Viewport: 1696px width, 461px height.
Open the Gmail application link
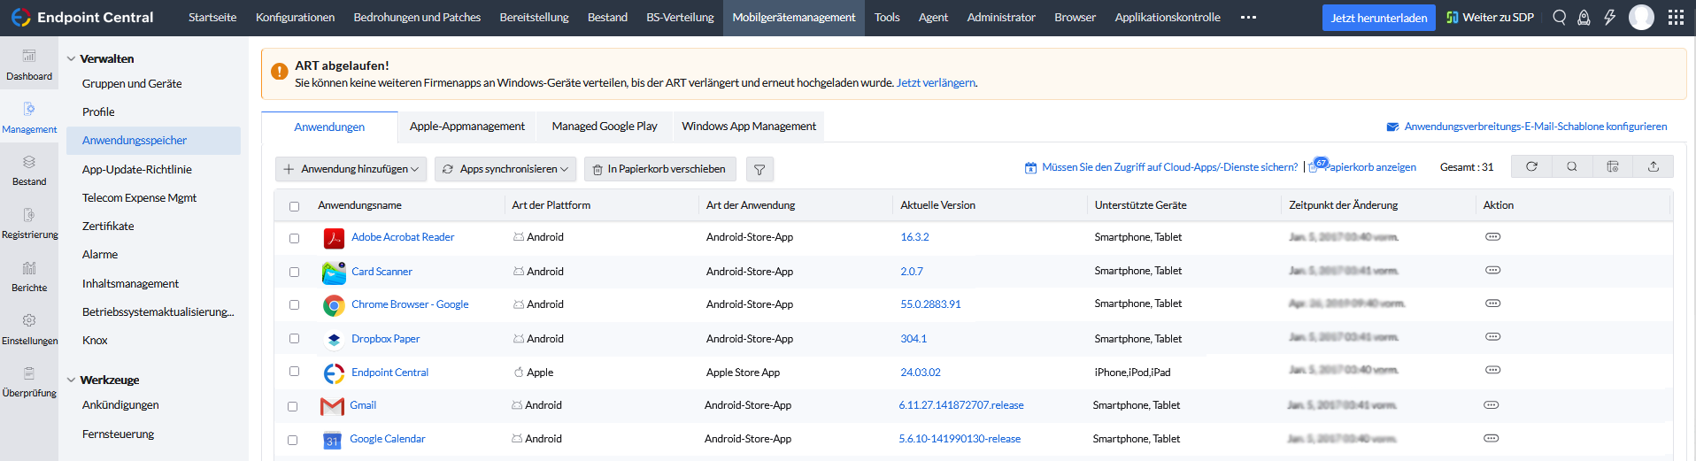363,405
